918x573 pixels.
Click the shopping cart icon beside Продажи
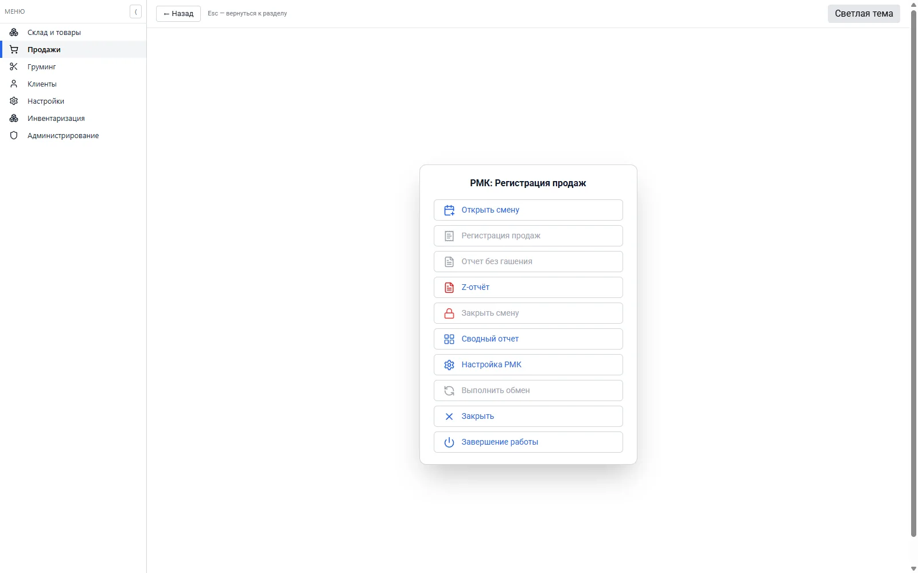click(x=14, y=49)
